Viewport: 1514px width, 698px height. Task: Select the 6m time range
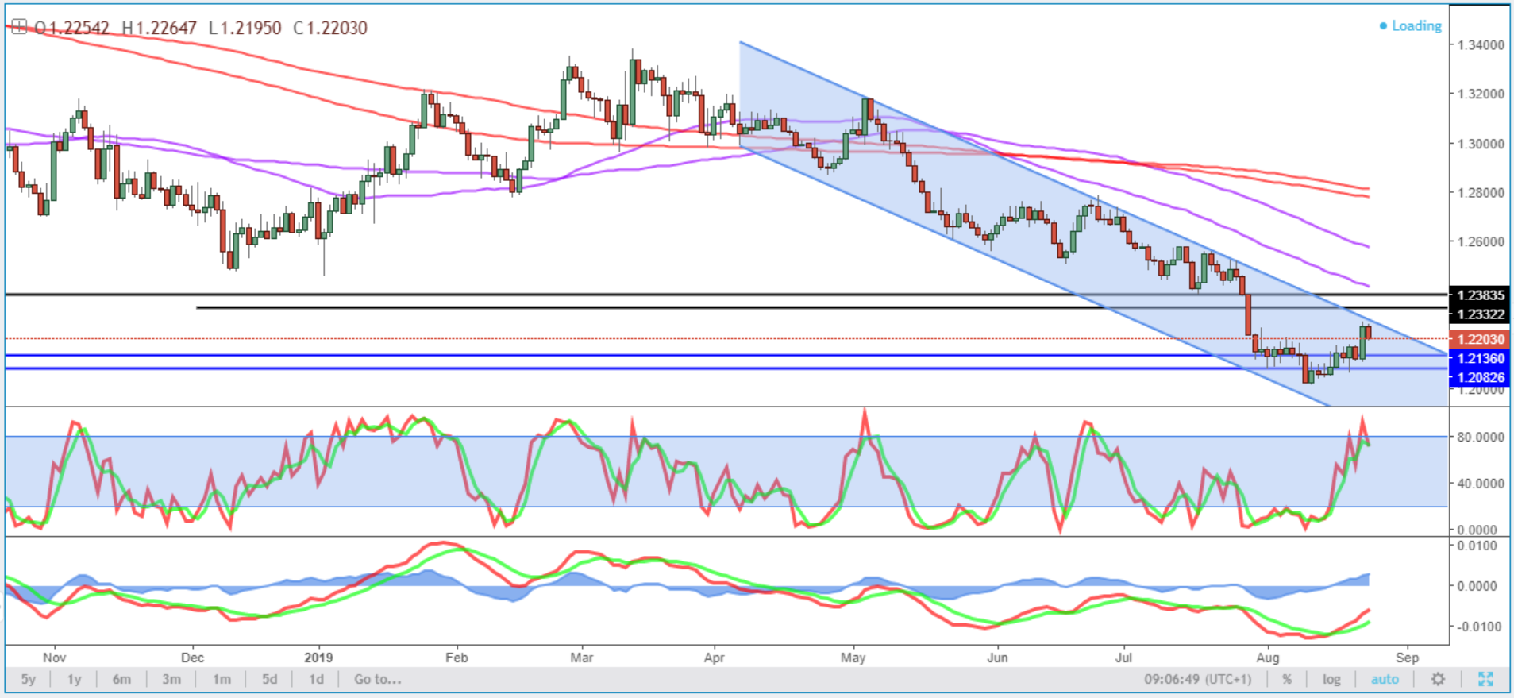click(121, 679)
